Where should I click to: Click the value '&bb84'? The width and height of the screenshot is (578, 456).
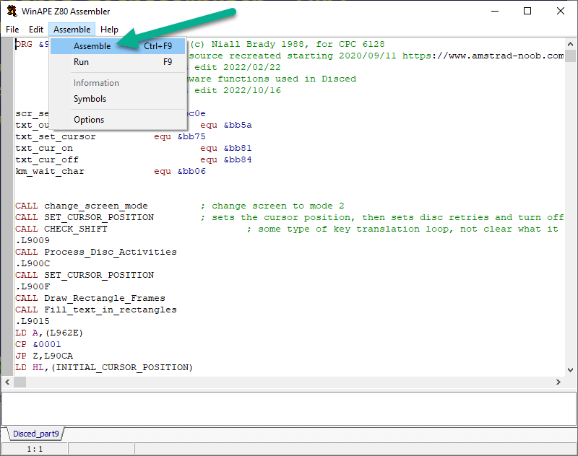238,159
